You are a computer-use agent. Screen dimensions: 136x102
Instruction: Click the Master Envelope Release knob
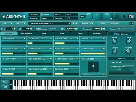[128, 52]
